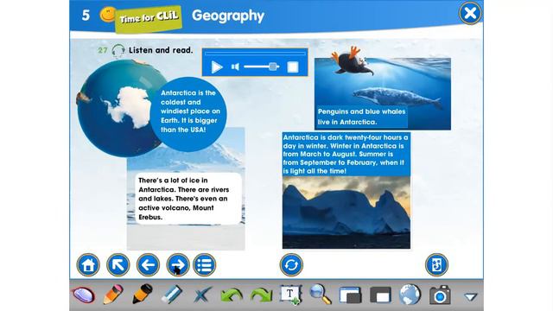Click the Time for CLIL label
Viewport: 553px width, 311px height.
point(149,19)
